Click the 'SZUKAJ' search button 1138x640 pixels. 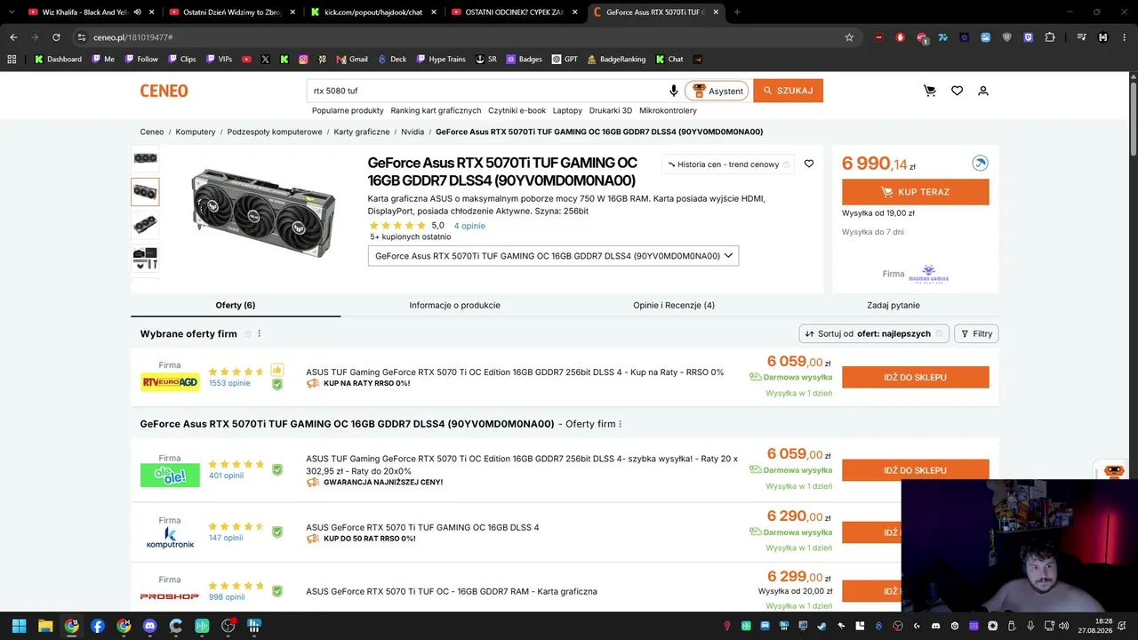[x=788, y=91]
